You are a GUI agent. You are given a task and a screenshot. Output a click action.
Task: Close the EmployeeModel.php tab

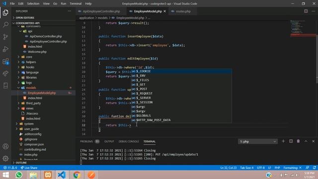(x=164, y=11)
